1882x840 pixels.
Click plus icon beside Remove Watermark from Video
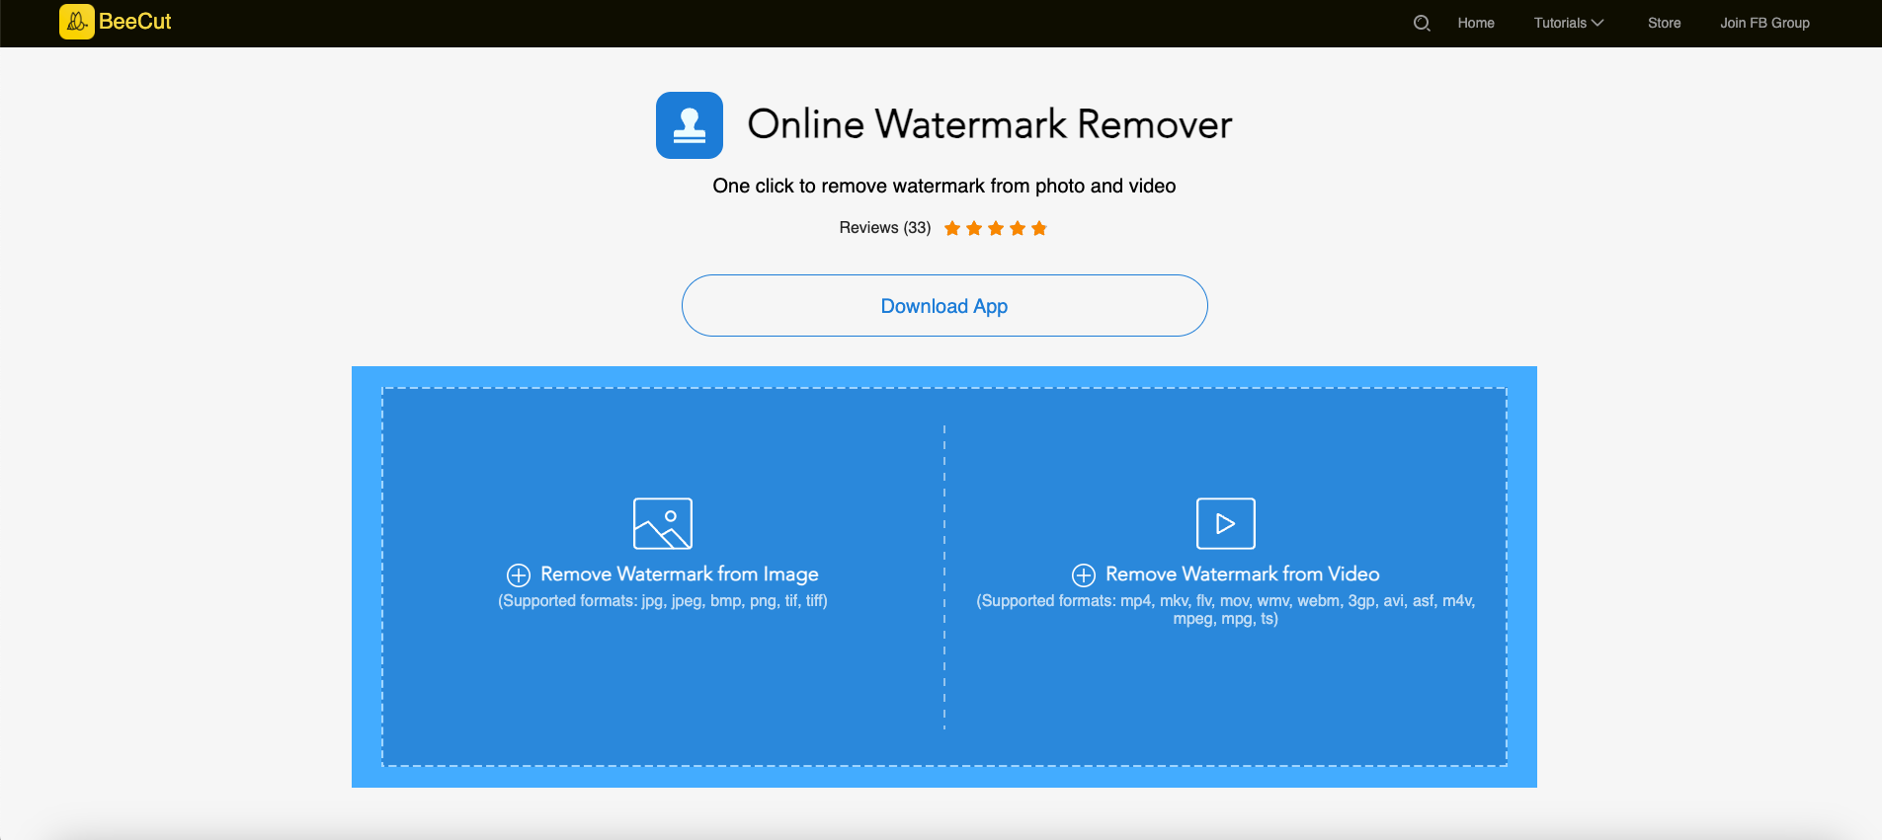click(x=1084, y=575)
